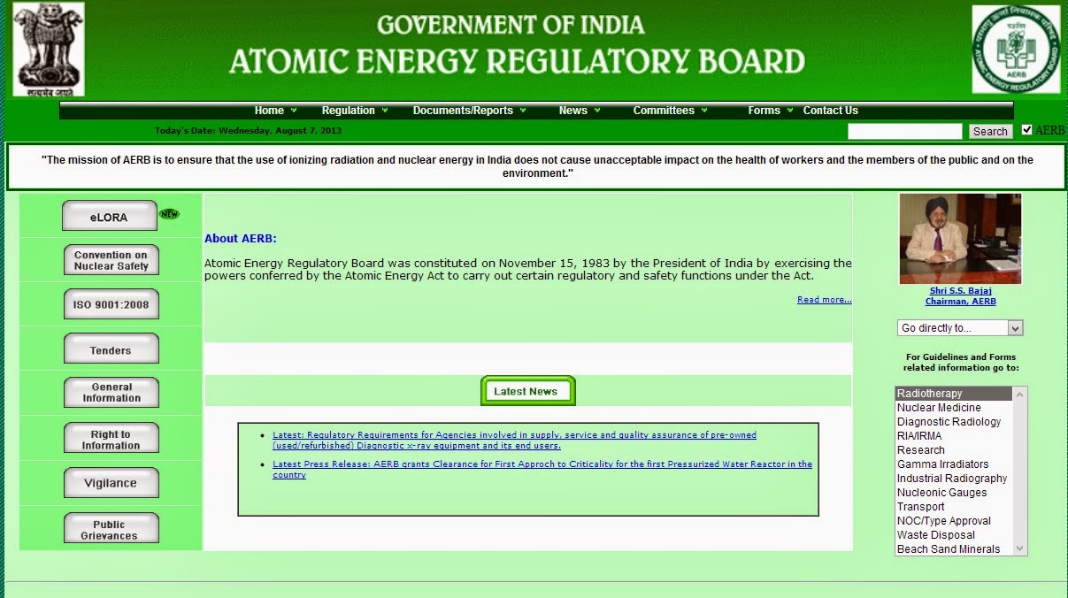Open the Tenders button
Viewport: 1068px width, 598px height.
[x=111, y=349]
